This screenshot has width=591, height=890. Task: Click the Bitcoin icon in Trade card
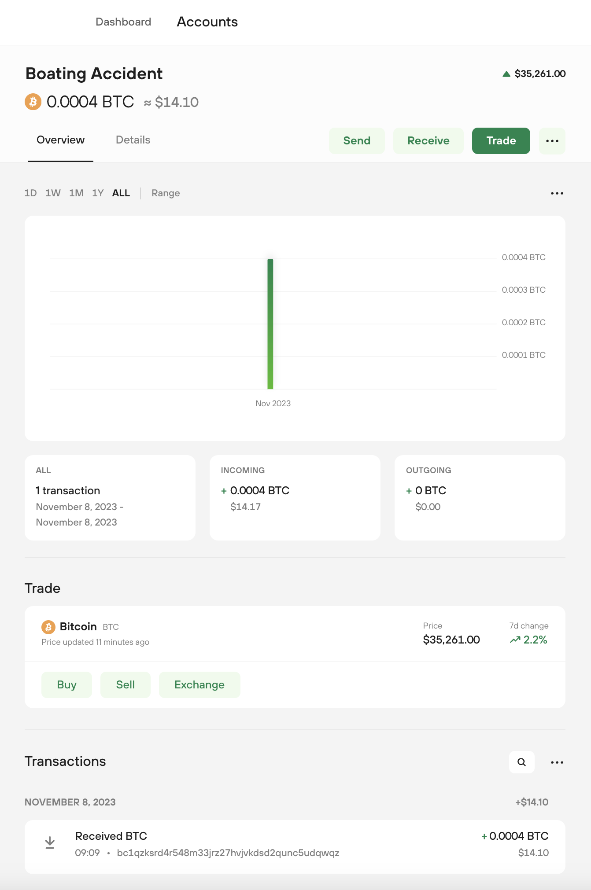[48, 627]
